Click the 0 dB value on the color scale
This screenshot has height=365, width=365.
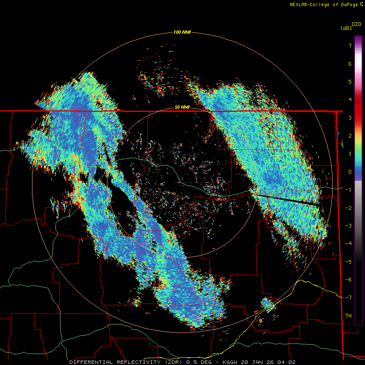[x=350, y=172]
